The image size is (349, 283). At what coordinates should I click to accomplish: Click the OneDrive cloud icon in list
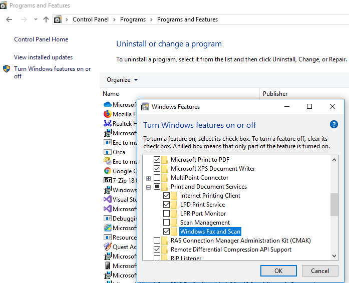point(107,105)
